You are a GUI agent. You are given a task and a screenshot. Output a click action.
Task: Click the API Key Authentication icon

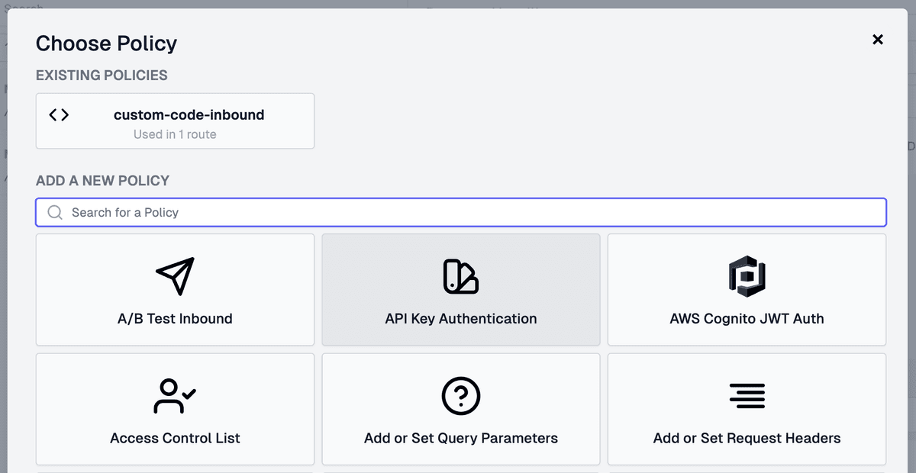point(460,276)
